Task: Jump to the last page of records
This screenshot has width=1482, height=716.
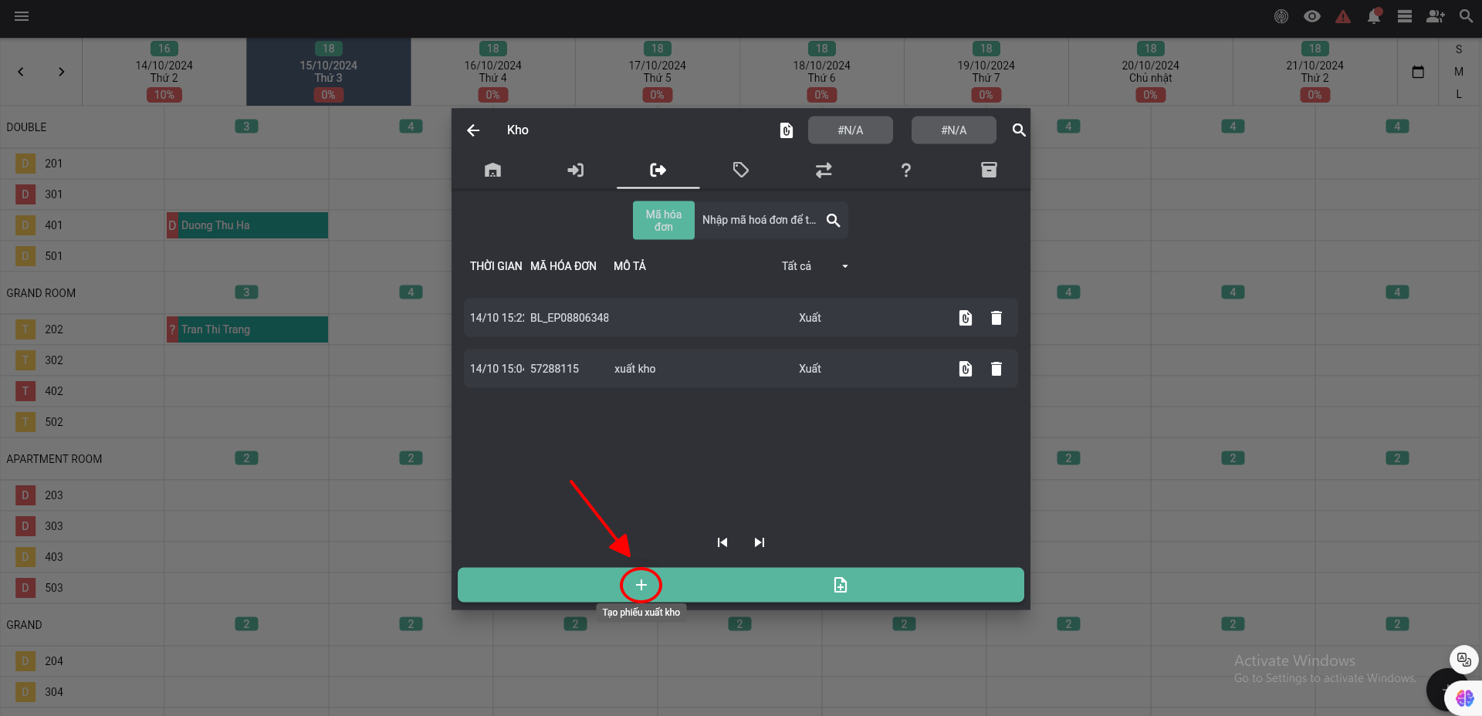Action: click(760, 542)
